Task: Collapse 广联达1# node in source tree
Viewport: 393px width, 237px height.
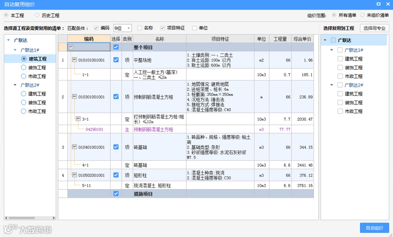Action: click(15, 50)
